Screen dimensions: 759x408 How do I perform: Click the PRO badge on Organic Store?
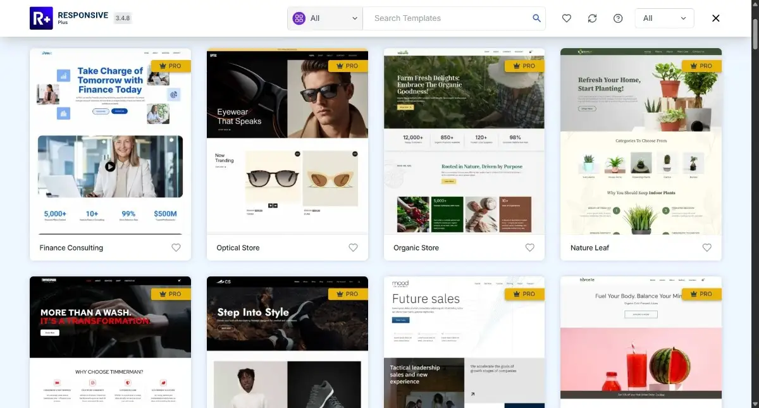click(x=525, y=66)
